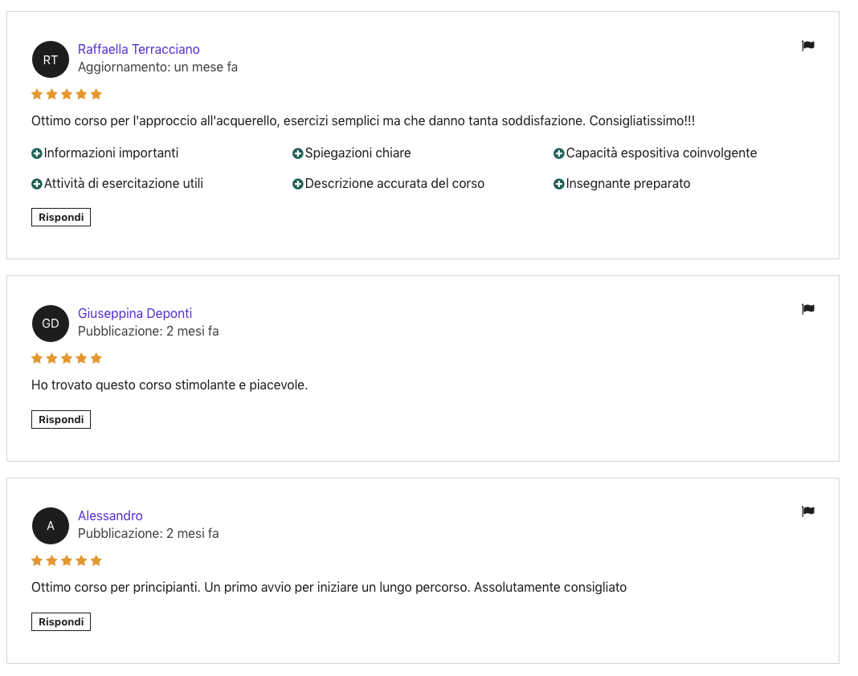
Task: Click the GD avatar circle
Action: pos(51,324)
